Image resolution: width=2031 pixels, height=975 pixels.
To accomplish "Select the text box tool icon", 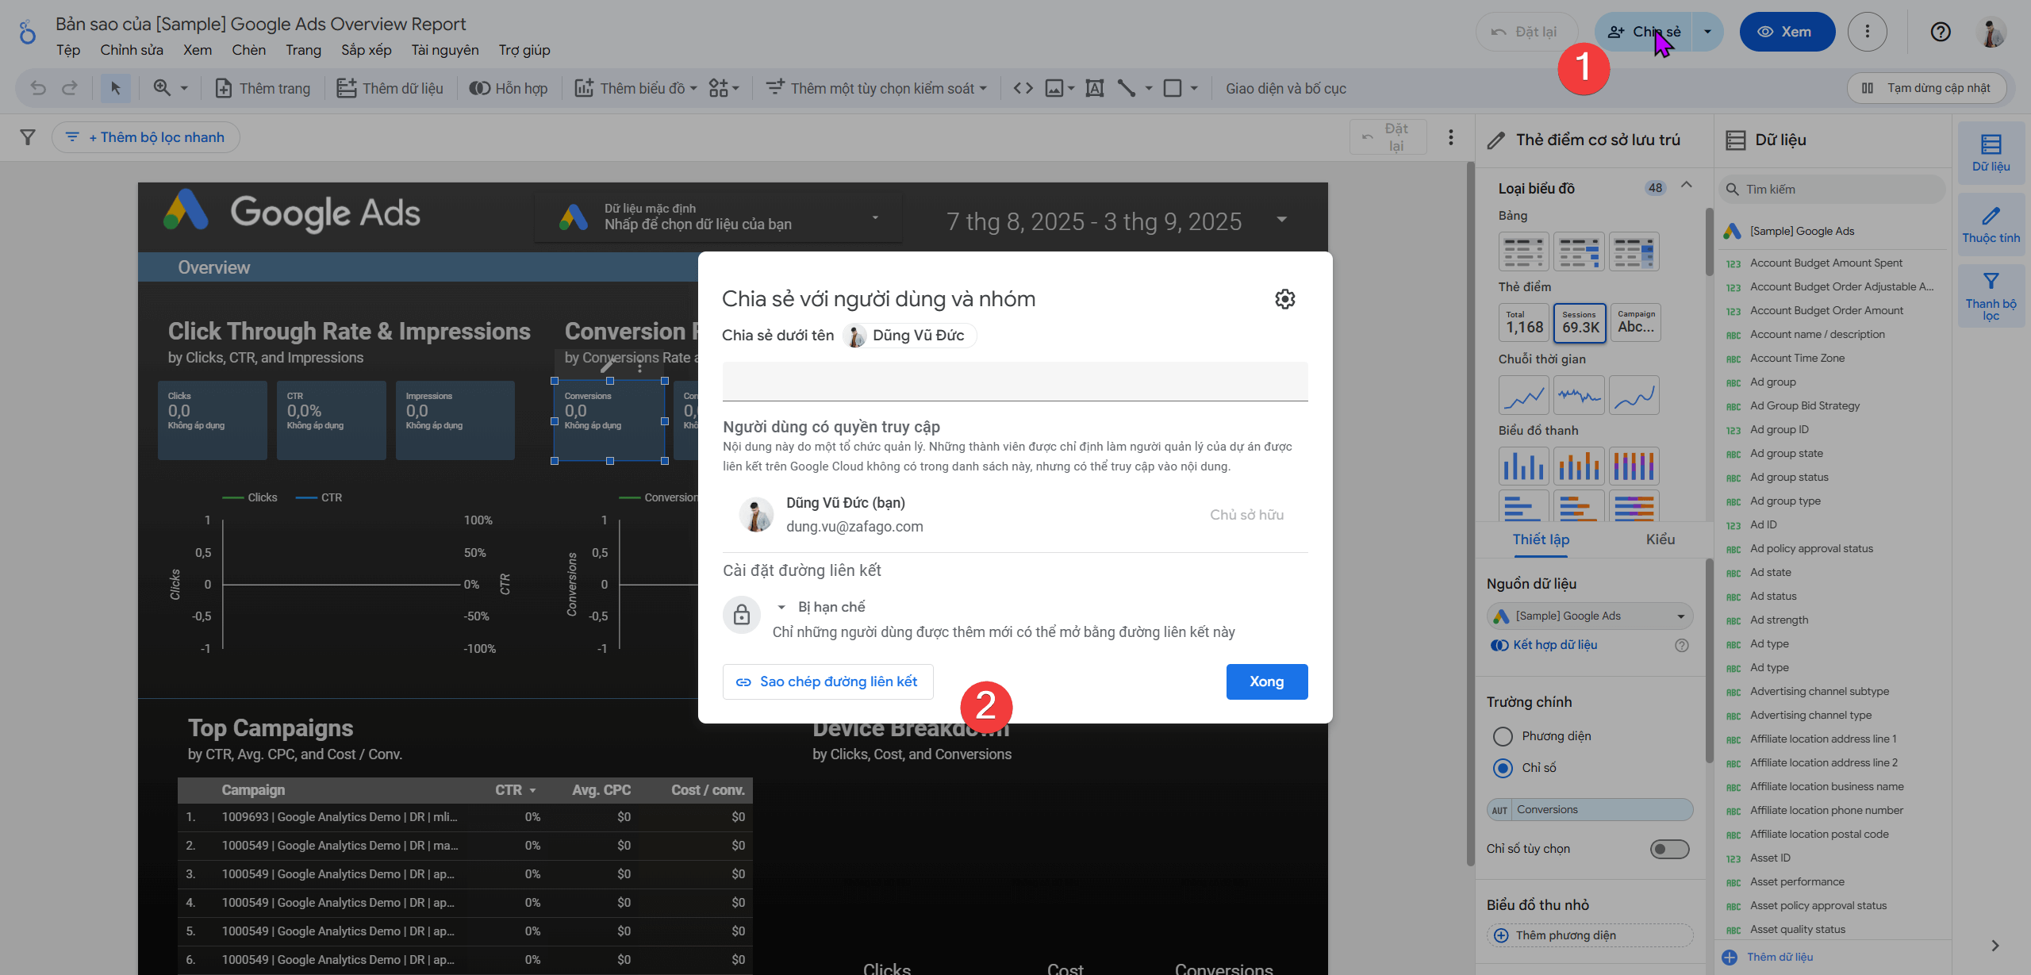I will tap(1095, 88).
